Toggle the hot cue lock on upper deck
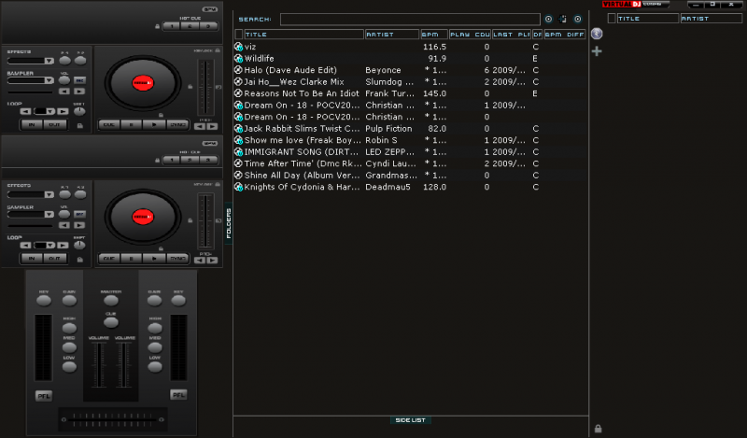 (157, 27)
